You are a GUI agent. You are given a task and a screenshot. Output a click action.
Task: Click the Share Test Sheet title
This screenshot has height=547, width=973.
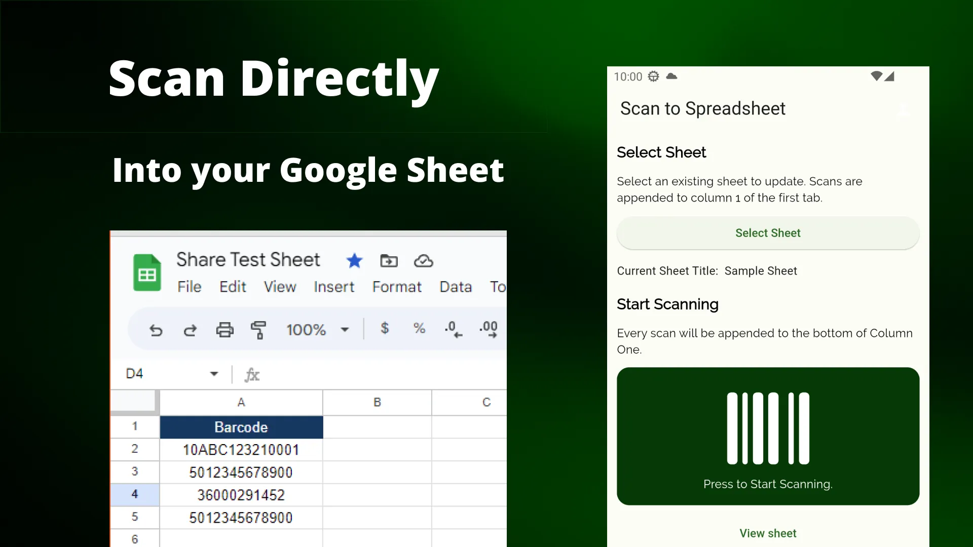pyautogui.click(x=248, y=259)
